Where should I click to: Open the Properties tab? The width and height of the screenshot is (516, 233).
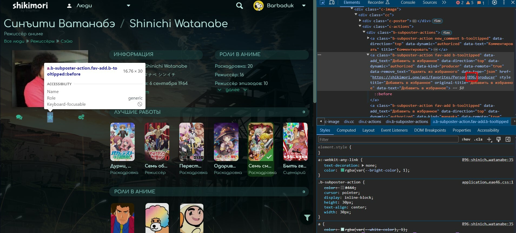[462, 130]
